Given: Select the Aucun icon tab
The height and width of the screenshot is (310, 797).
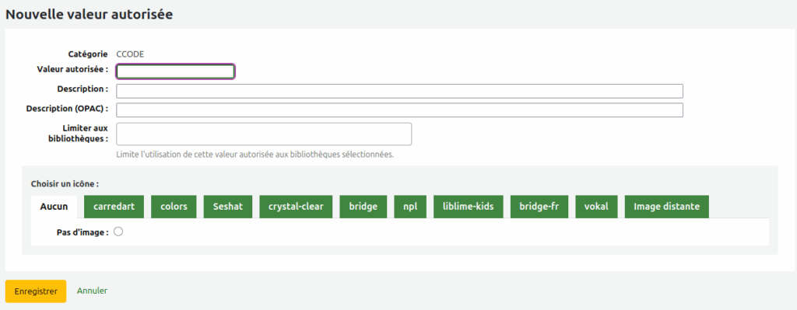Looking at the screenshot, I should (x=54, y=207).
